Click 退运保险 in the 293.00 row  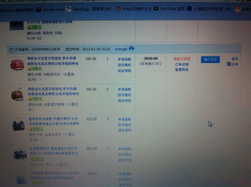[125, 160]
